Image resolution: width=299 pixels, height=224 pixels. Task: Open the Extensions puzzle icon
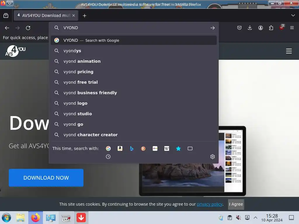[271, 28]
